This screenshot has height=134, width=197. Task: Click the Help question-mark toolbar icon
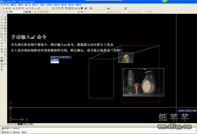86,8
